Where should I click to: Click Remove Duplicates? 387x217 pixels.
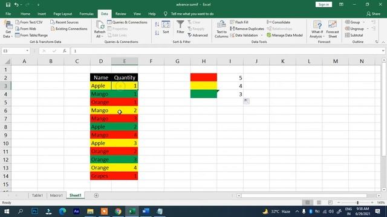(x=247, y=29)
